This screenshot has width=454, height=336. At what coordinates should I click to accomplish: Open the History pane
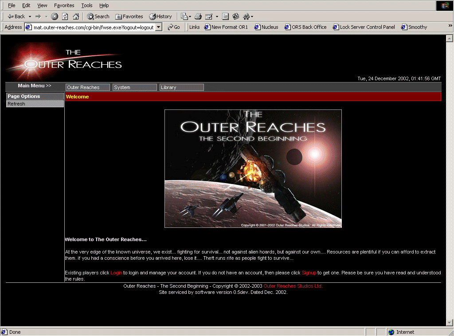point(160,16)
